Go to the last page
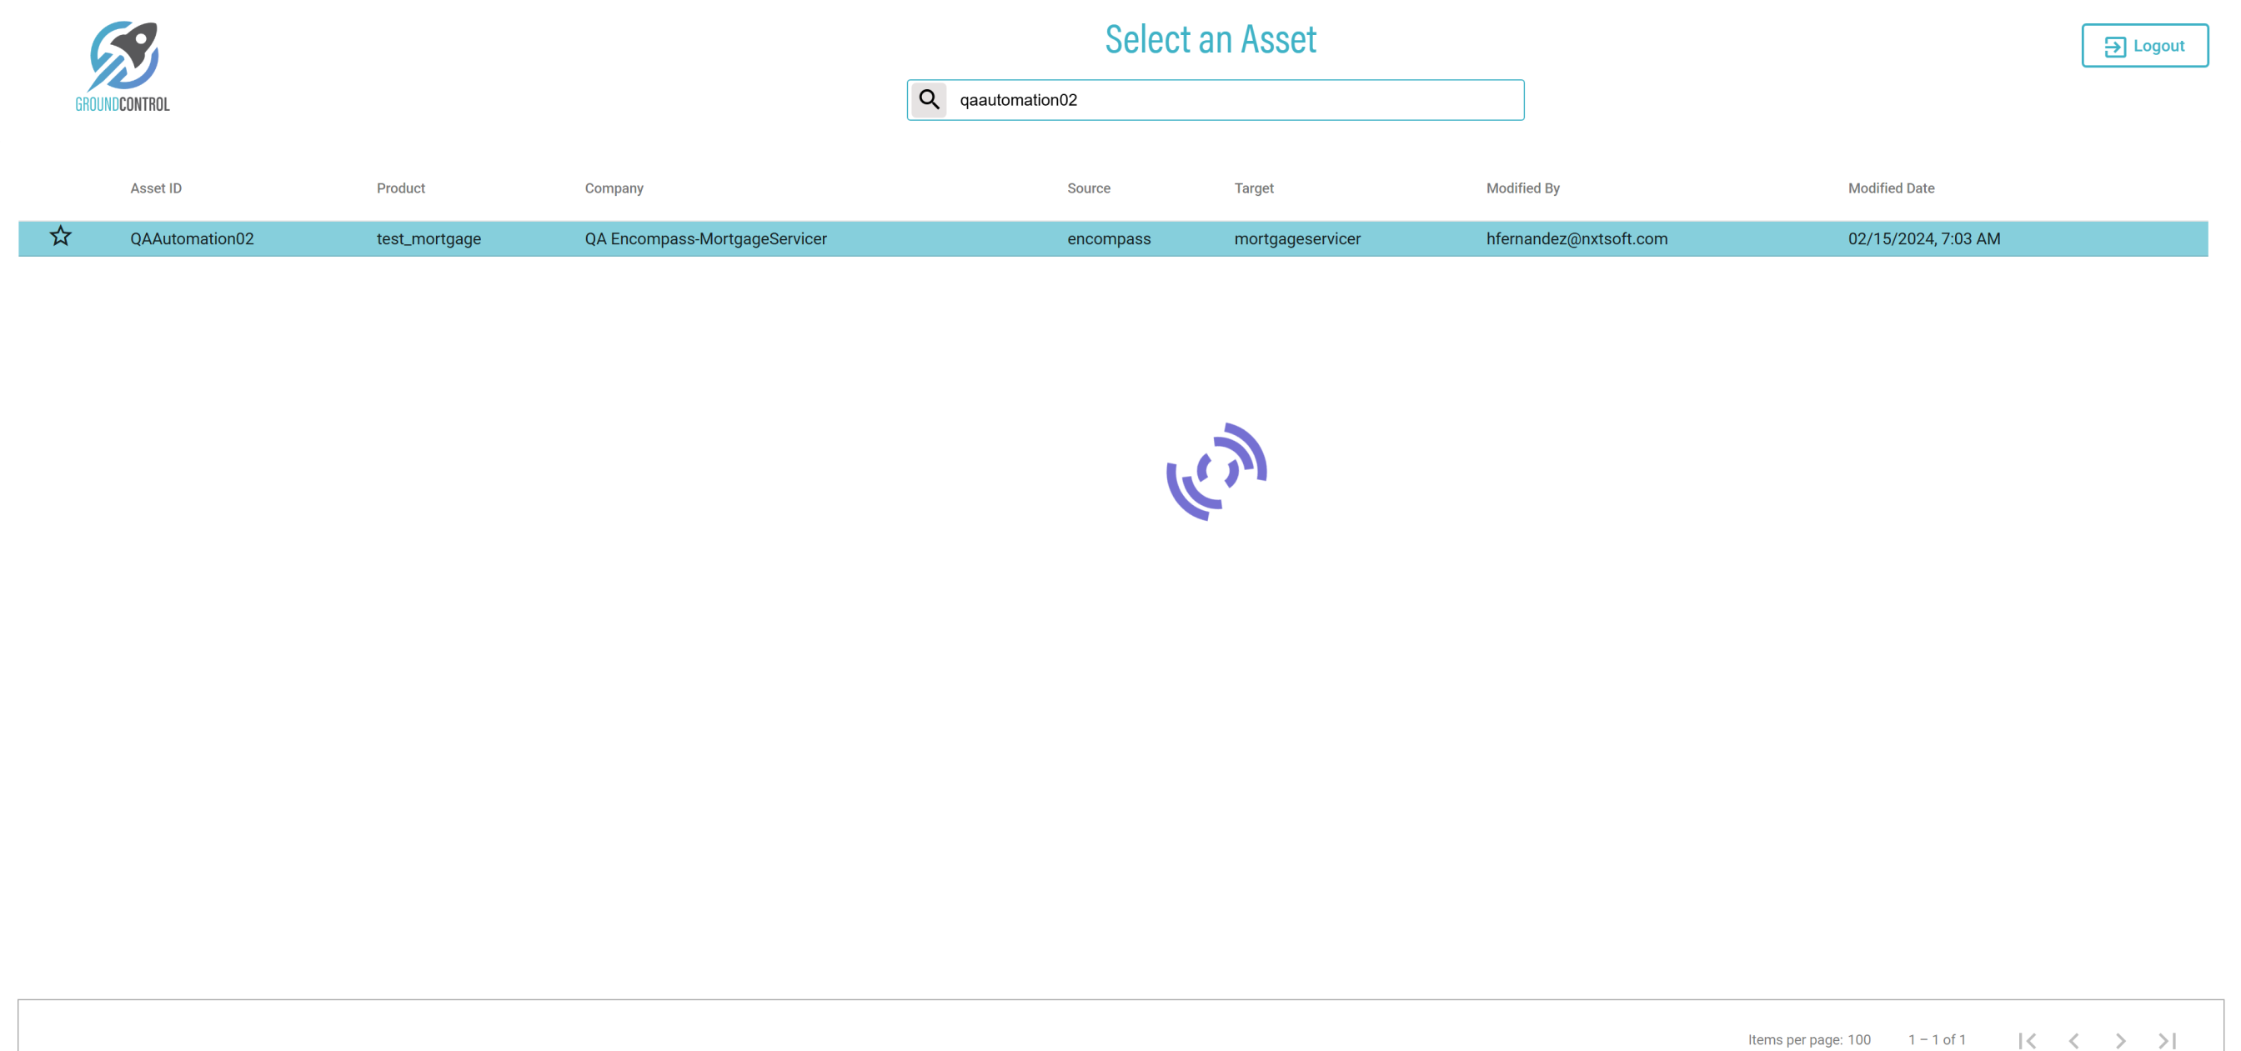 [x=2167, y=1039]
